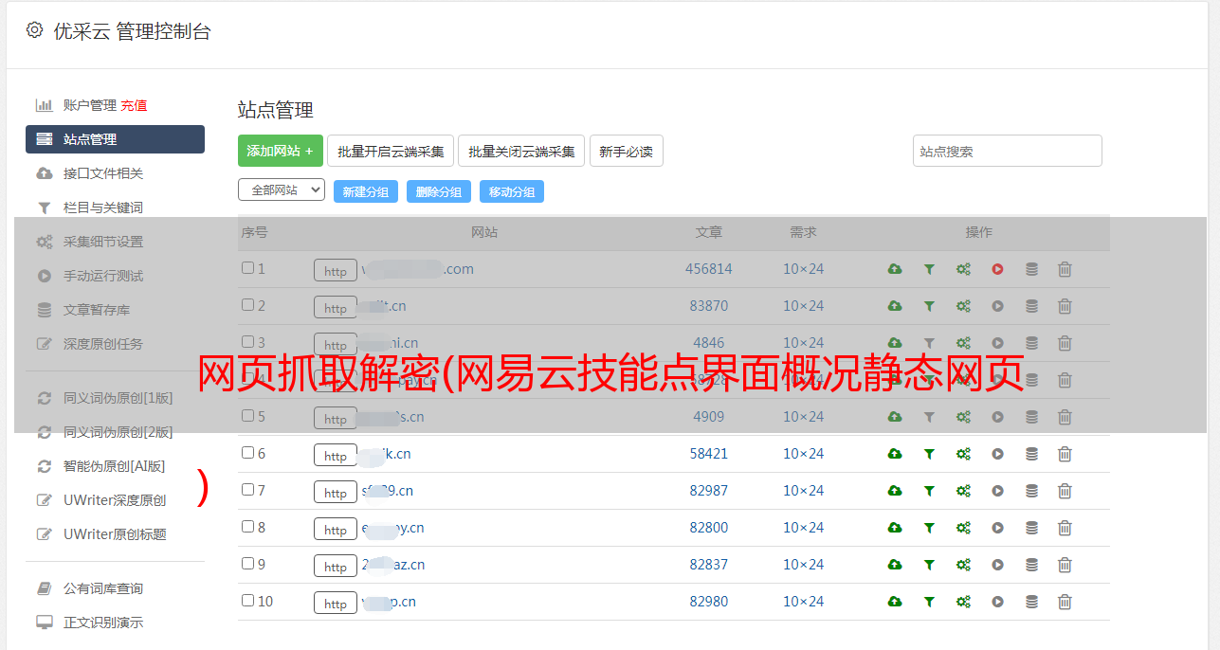Click the 移动分组 button
1220x650 pixels.
click(x=512, y=191)
